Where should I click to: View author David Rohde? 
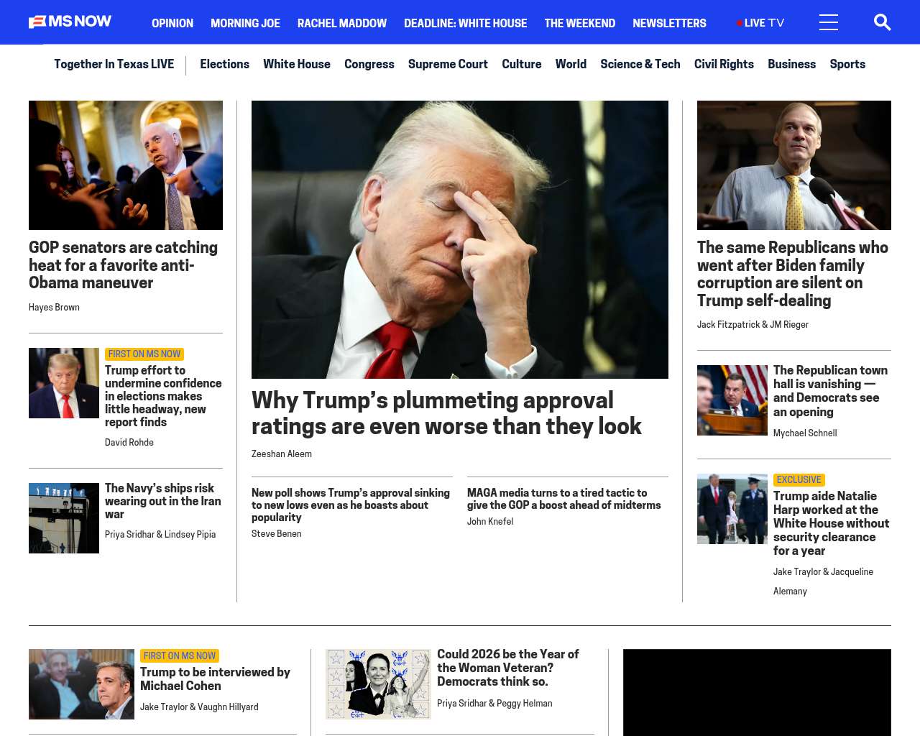[x=129, y=443]
